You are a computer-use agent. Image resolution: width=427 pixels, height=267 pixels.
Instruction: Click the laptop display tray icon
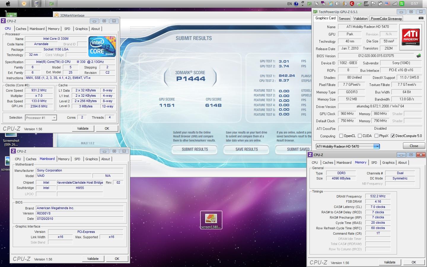click(366, 4)
